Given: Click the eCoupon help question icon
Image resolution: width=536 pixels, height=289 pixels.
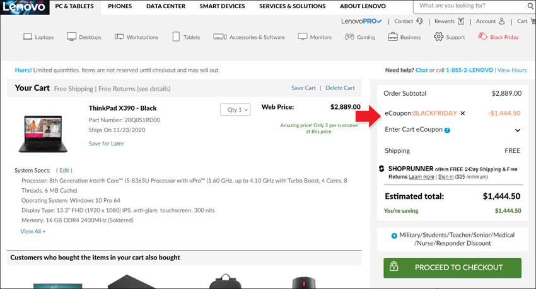Looking at the screenshot, I should [x=447, y=130].
